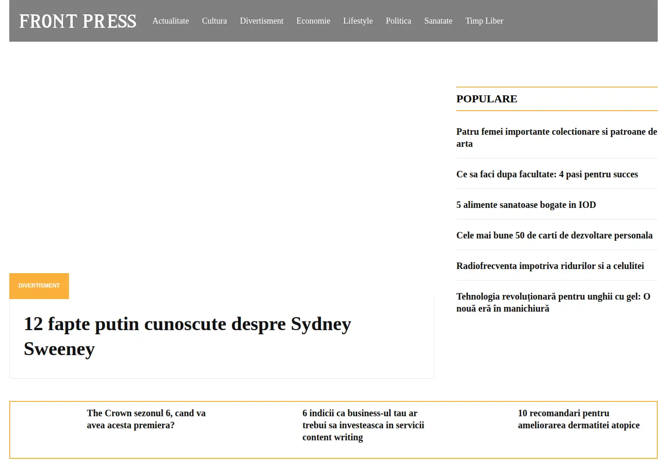
Task: Open 'Ce sa faci dupa facultate' article
Action: 547,174
